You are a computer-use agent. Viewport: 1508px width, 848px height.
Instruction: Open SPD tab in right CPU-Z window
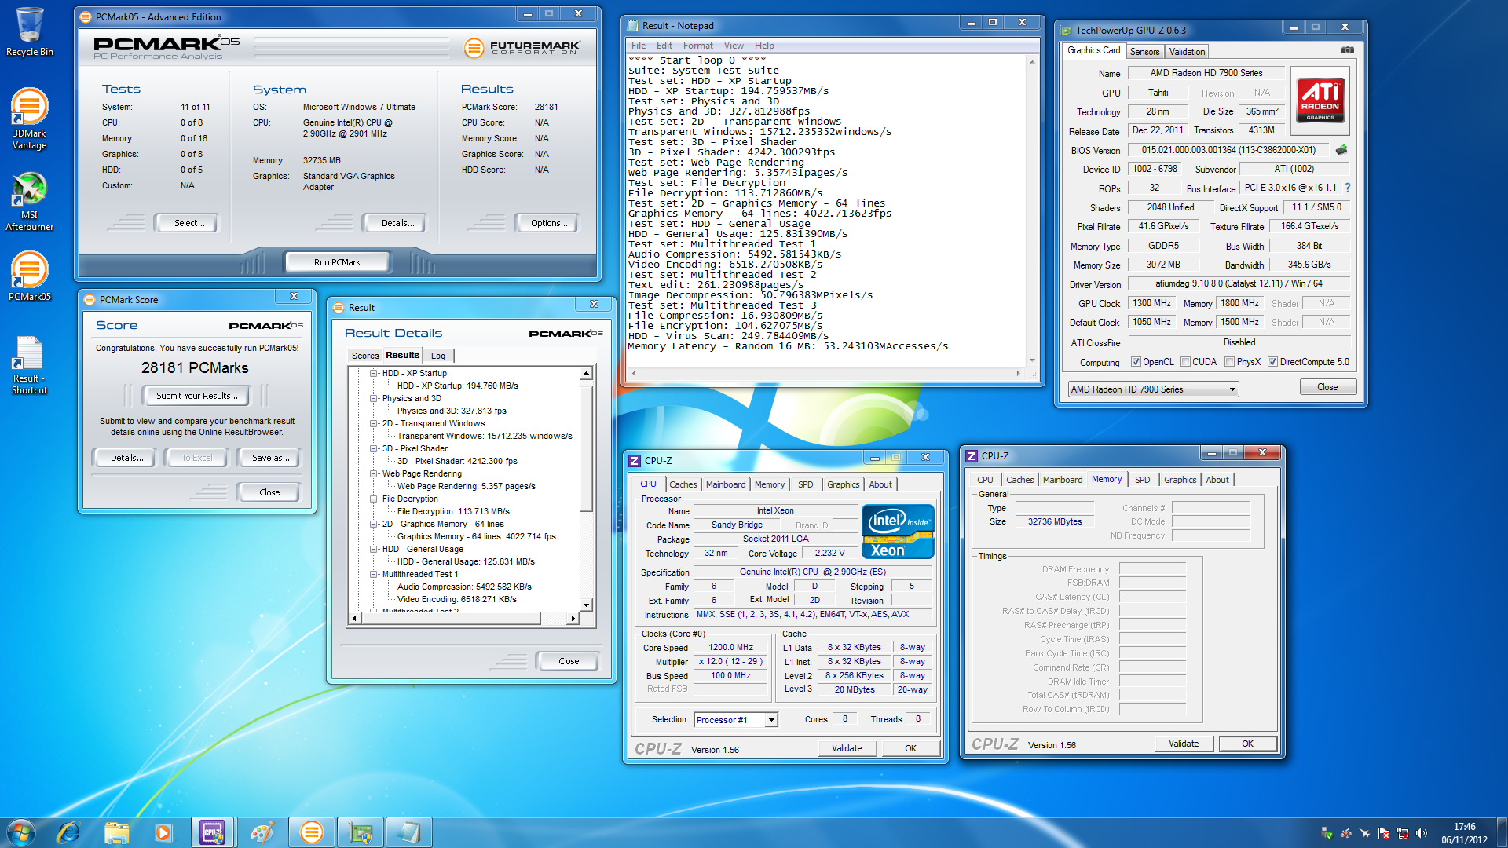tap(1142, 480)
